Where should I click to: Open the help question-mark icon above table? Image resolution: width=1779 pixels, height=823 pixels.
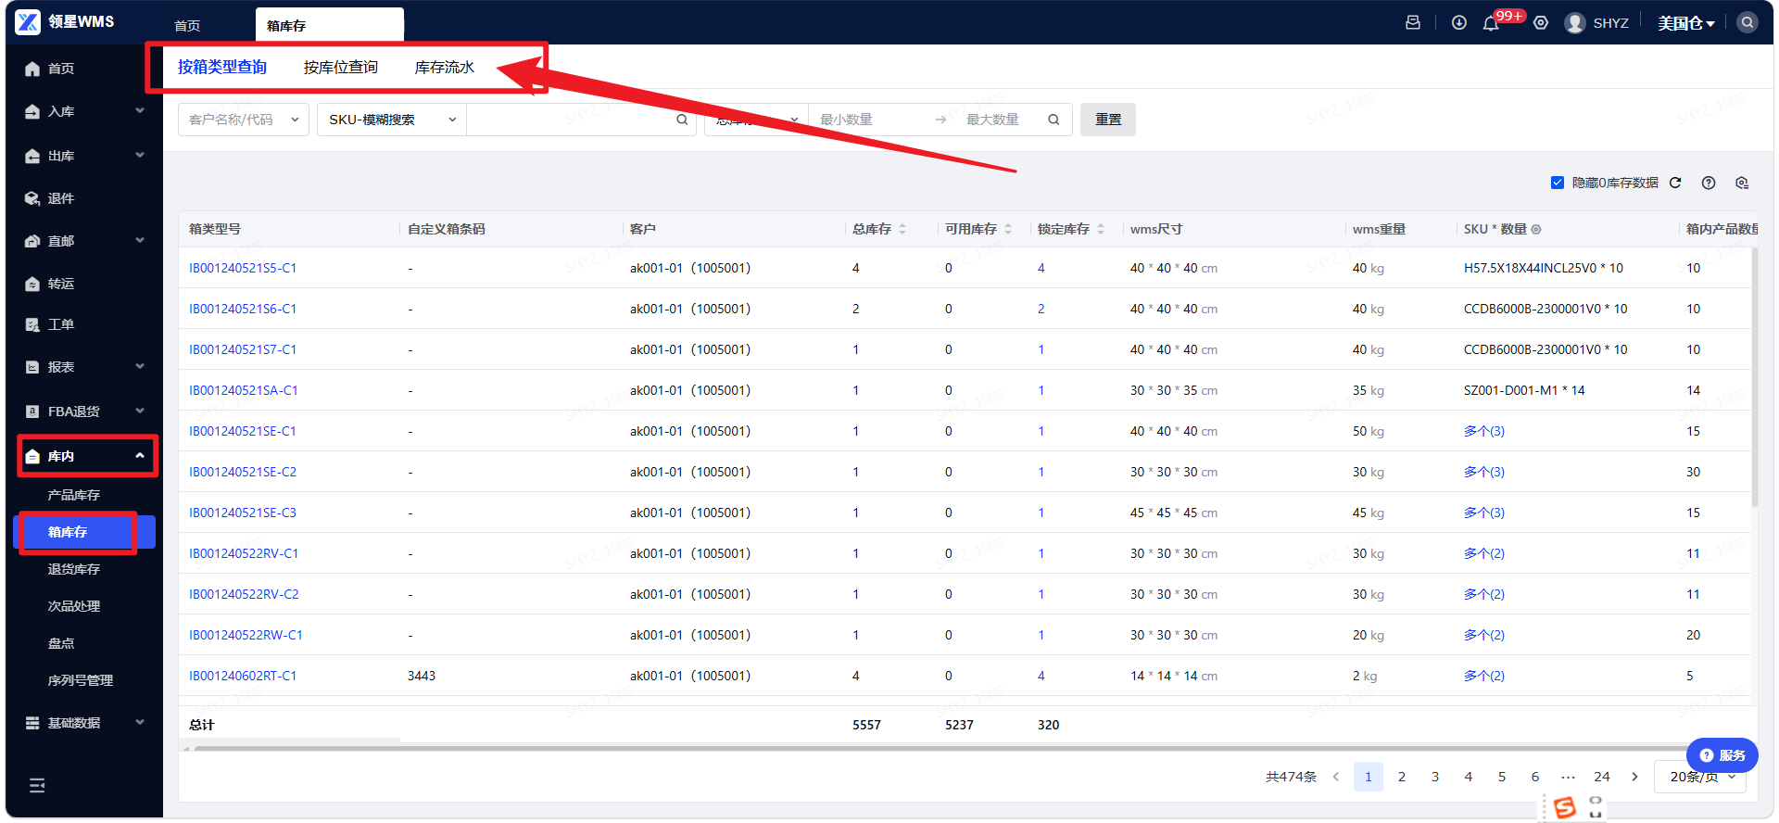(x=1709, y=183)
